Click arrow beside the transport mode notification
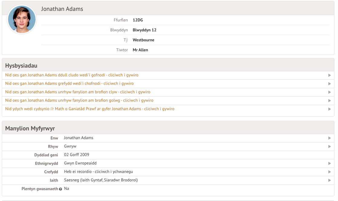The image size is (338, 201). tap(329, 75)
